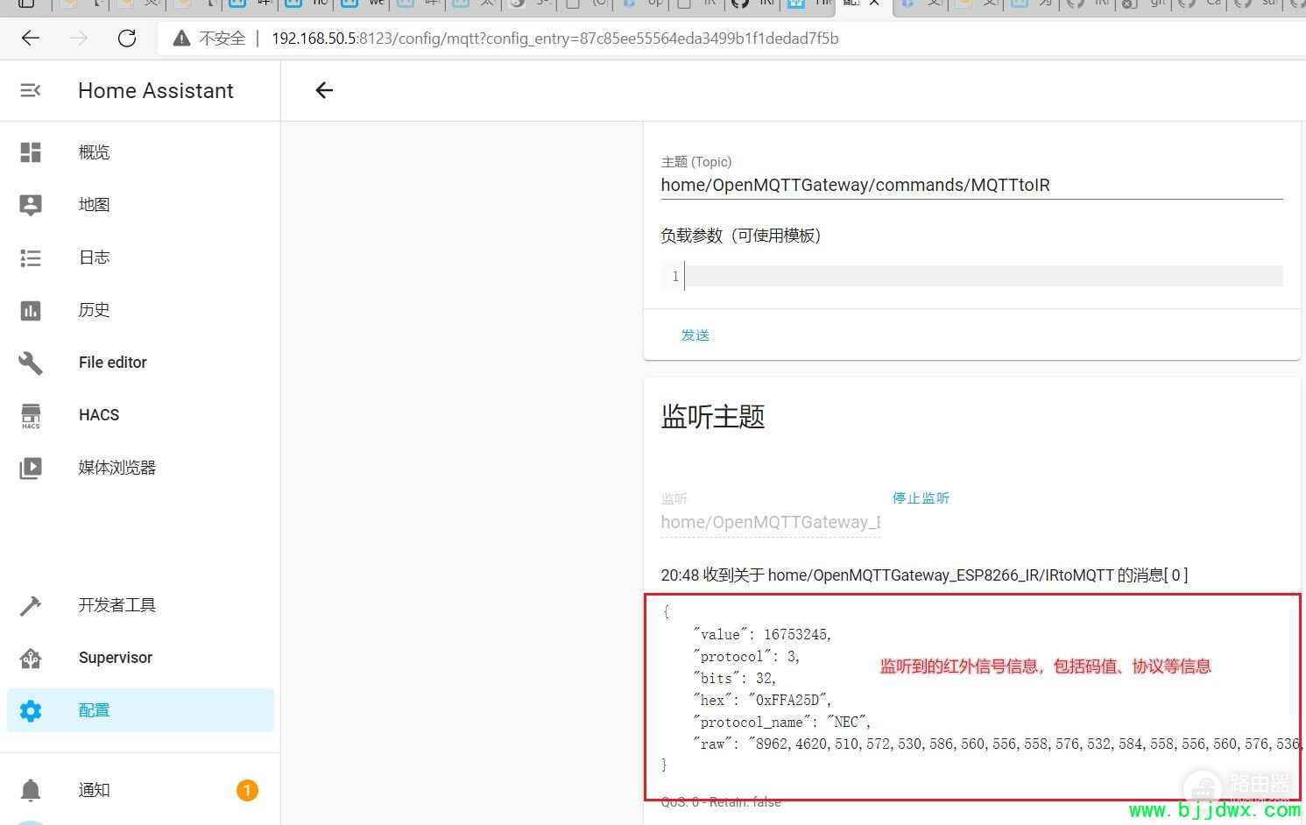The image size is (1306, 825).
Task: Click the "hex": "0xFFA25D" line
Action: coord(762,700)
